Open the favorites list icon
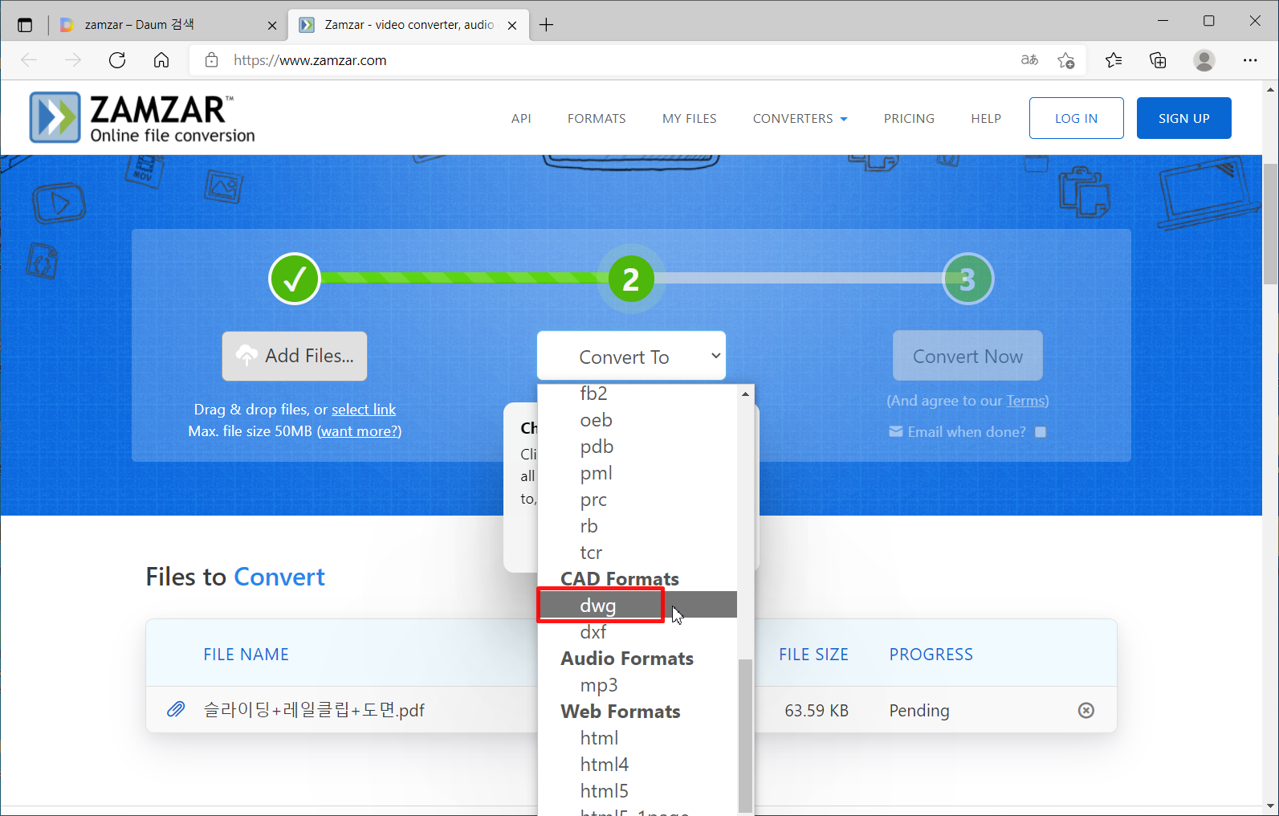Image resolution: width=1279 pixels, height=816 pixels. (1114, 60)
